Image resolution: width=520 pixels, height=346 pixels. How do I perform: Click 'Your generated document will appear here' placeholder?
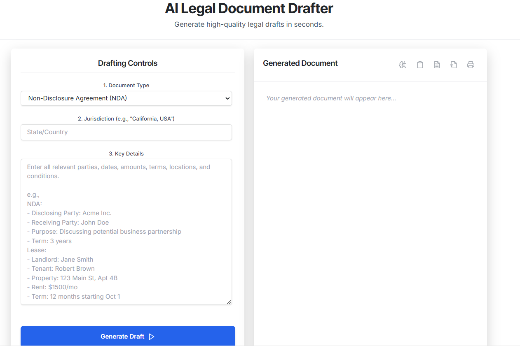coord(331,98)
